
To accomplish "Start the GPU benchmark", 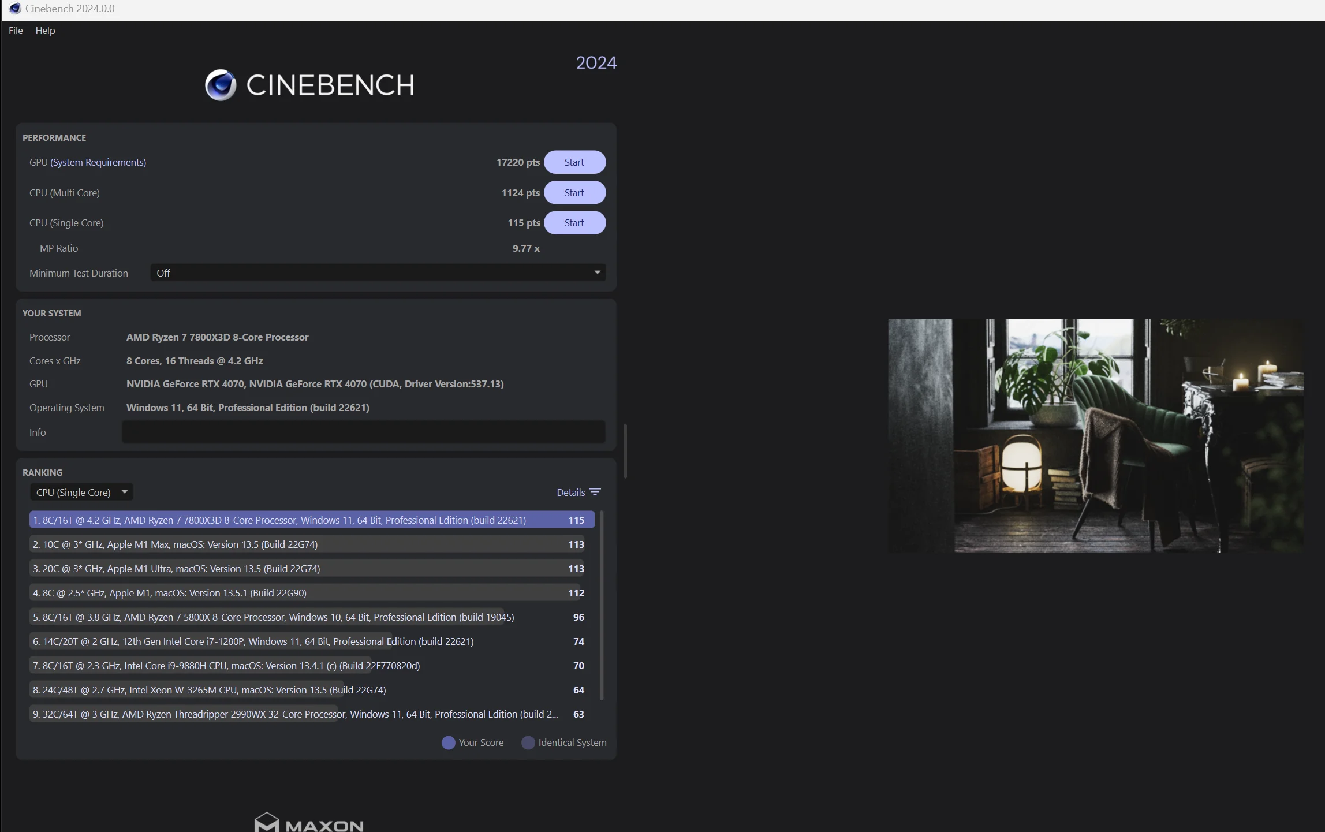I will point(574,162).
